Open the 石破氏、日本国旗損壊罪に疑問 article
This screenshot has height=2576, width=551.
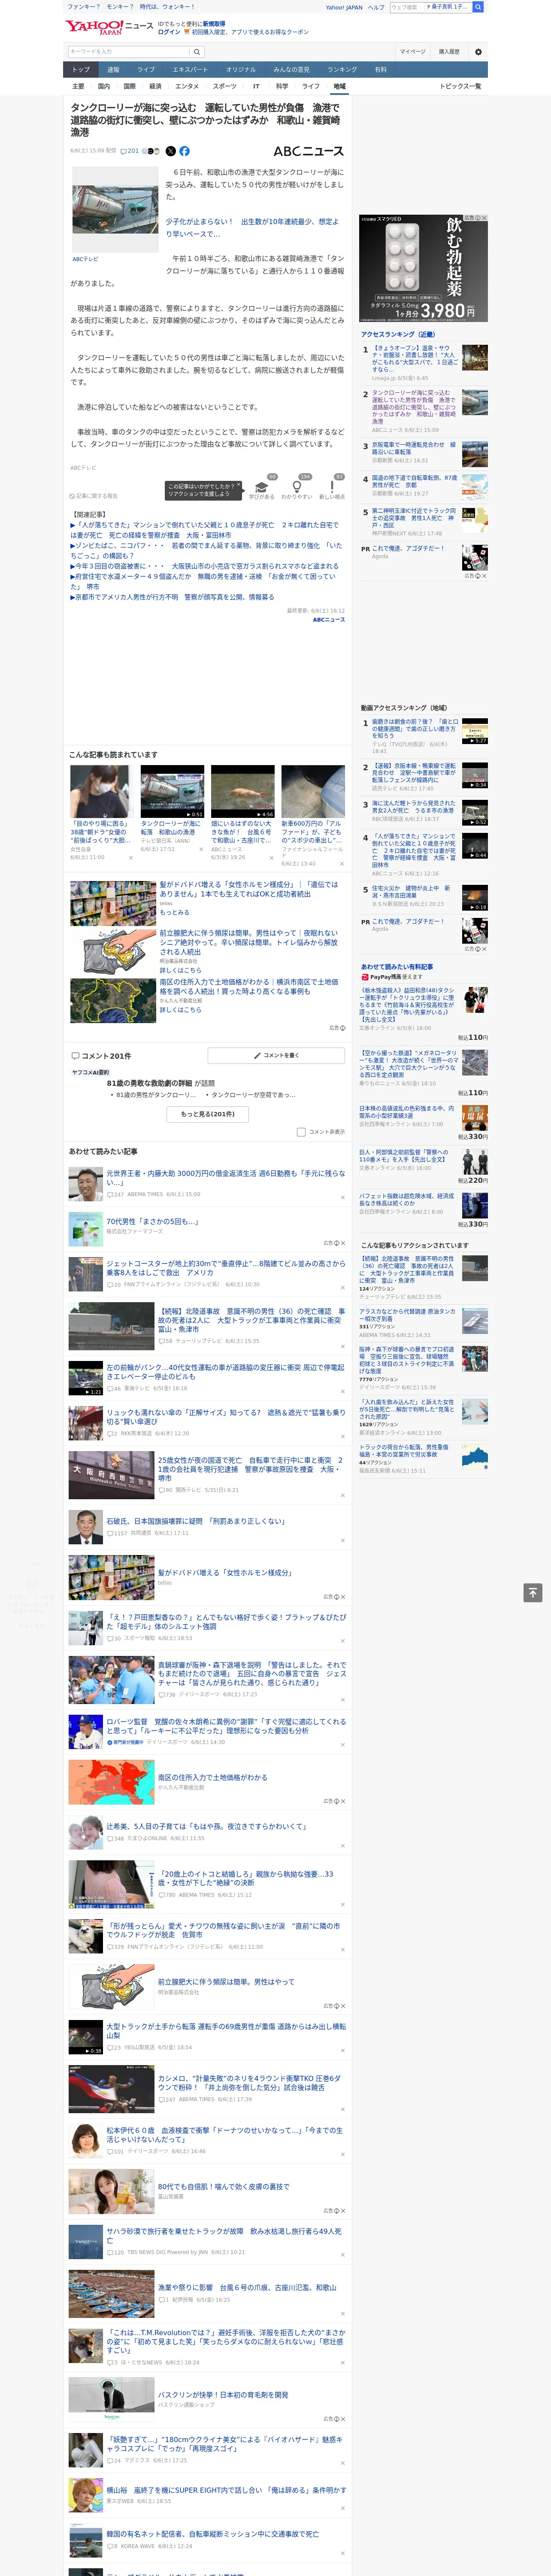[196, 1521]
